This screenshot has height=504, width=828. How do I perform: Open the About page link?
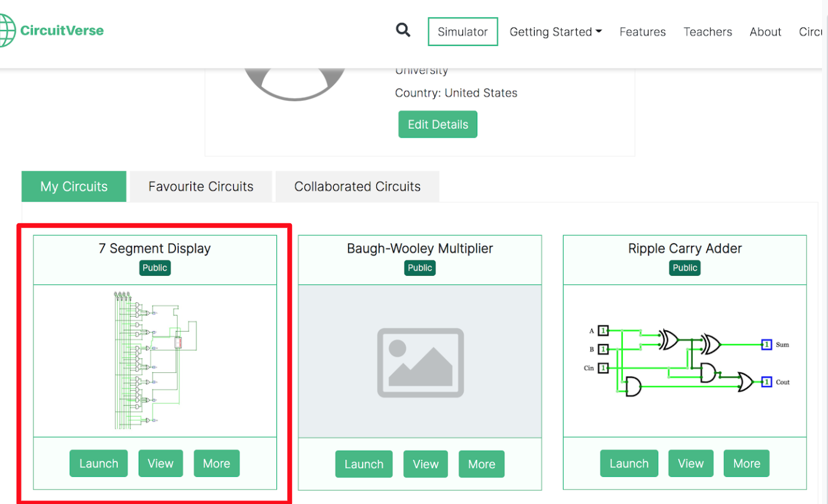765,32
